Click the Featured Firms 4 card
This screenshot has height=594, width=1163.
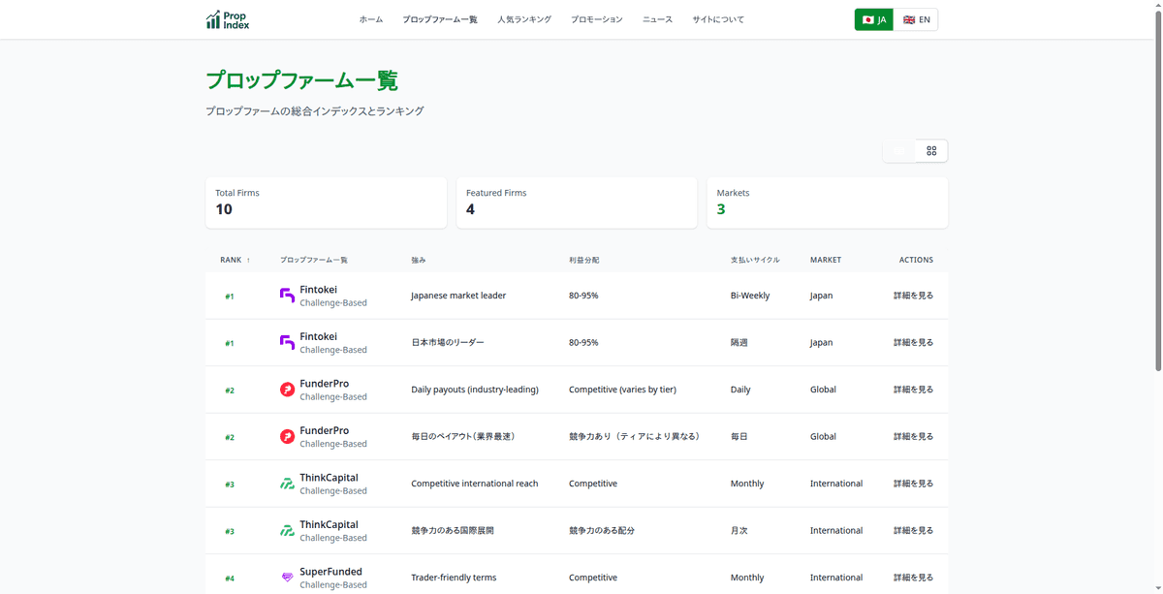click(577, 203)
